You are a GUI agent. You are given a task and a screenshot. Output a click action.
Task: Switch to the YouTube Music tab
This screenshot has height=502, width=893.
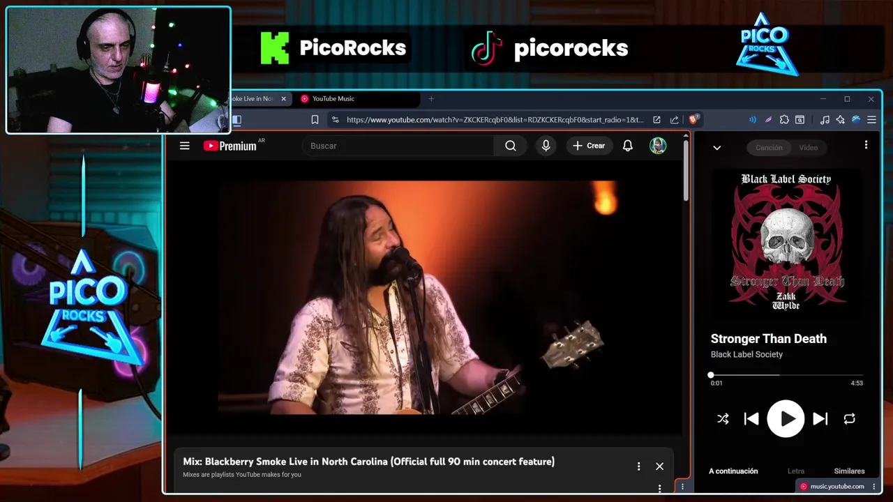click(356, 99)
